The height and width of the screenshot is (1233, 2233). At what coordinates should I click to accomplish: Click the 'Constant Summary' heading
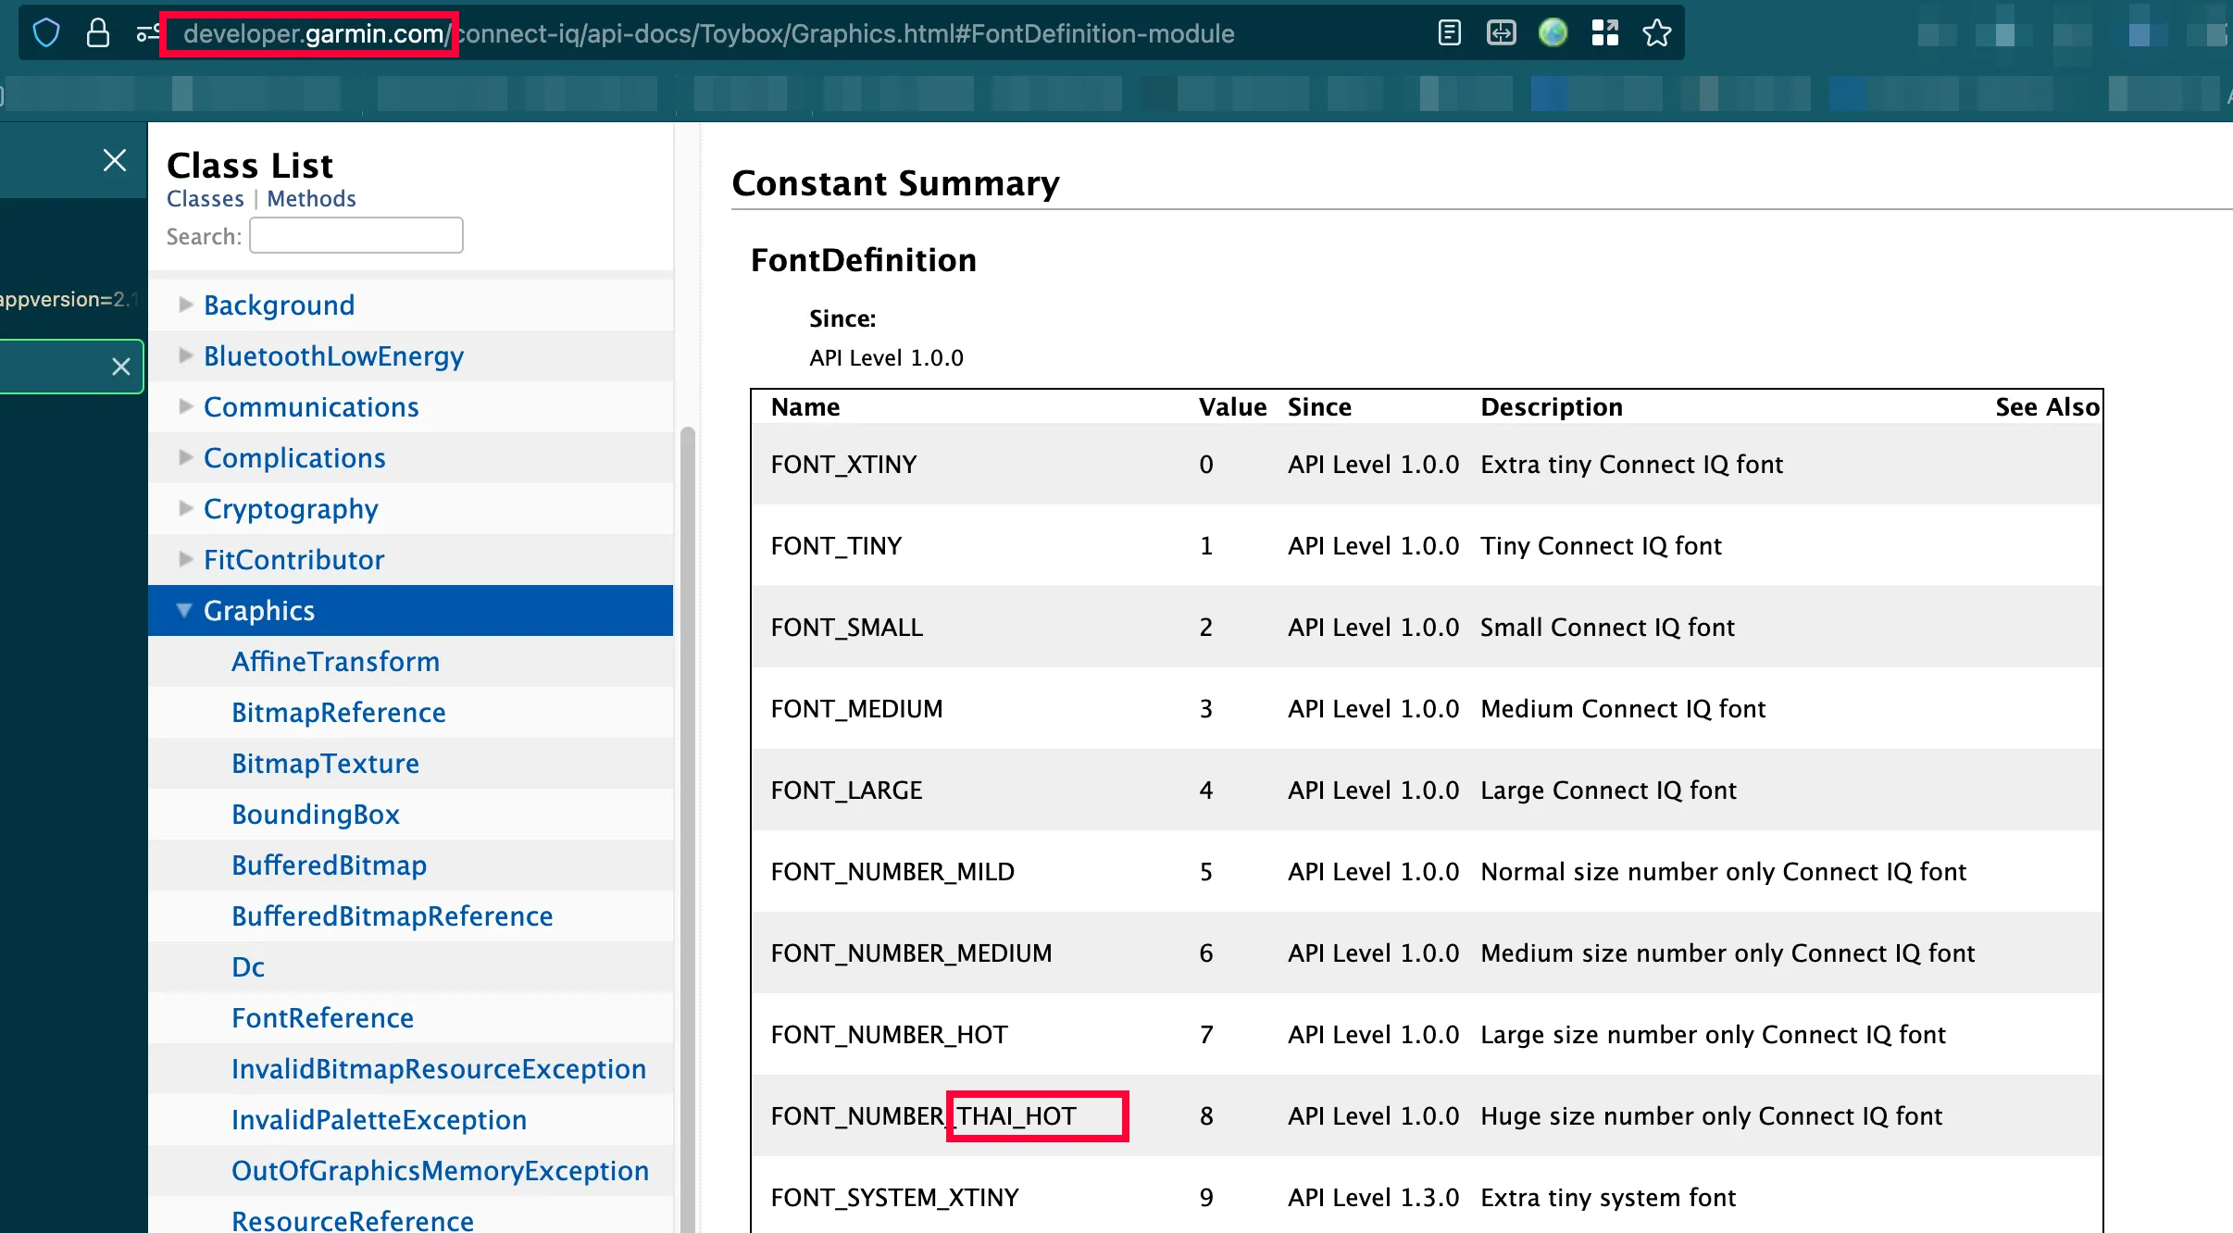click(x=895, y=183)
